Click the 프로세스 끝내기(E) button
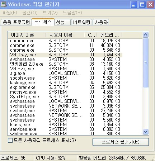 [x=121, y=142]
